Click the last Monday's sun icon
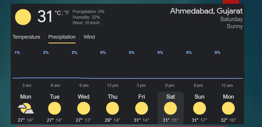The width and height of the screenshot is (262, 127). pos(228,108)
